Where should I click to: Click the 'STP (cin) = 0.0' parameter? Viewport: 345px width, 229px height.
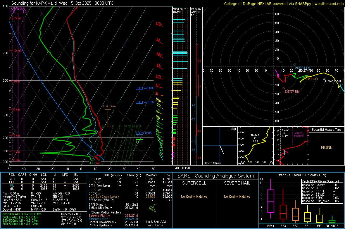coord(71,217)
